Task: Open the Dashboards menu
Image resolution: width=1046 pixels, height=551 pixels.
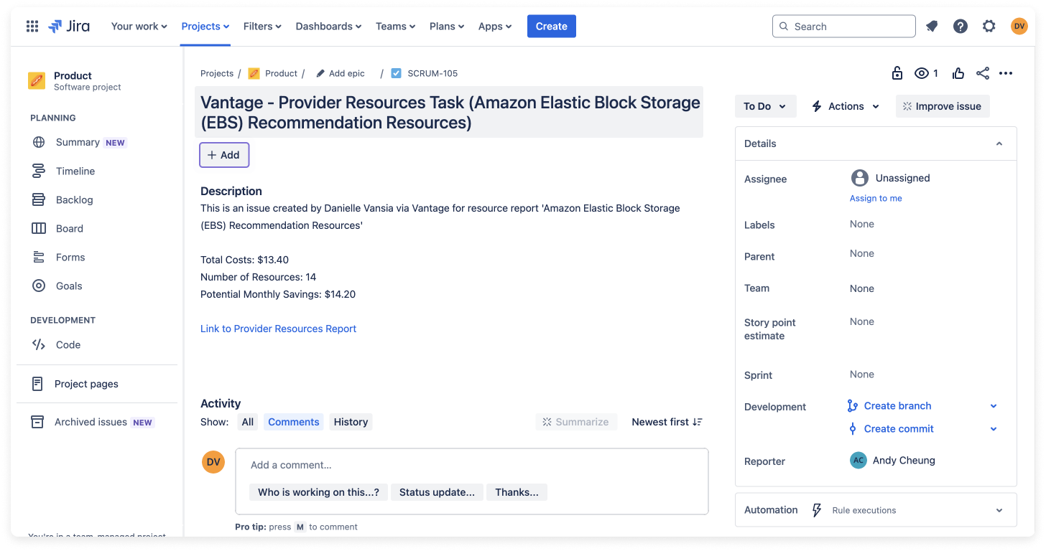Action: click(329, 27)
